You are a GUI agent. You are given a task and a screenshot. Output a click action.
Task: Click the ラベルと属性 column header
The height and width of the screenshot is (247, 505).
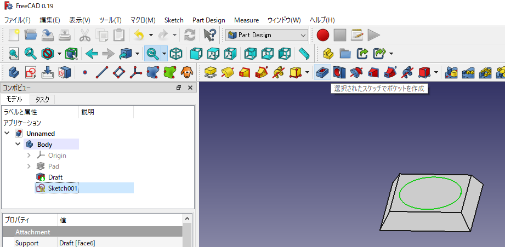click(x=20, y=112)
